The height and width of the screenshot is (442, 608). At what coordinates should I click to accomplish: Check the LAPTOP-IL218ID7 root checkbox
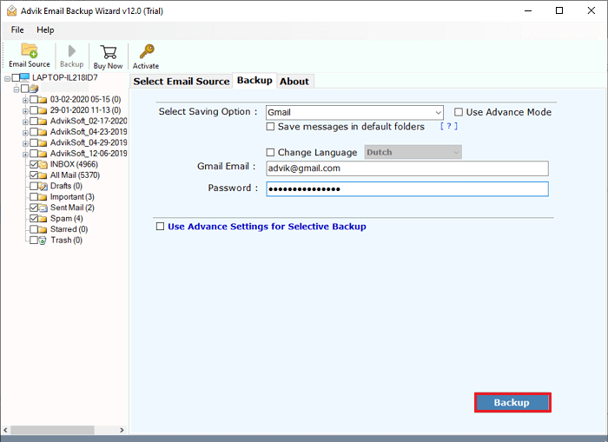pyautogui.click(x=16, y=78)
